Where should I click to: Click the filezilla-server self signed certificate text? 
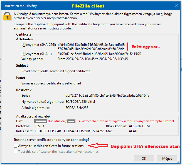64,71
